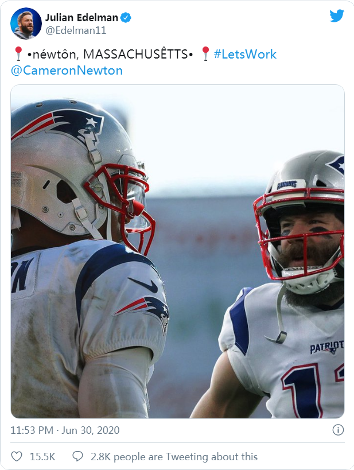This screenshot has width=354, height=470.
Task: Open the @Edelman11 handle
Action: pos(76,30)
